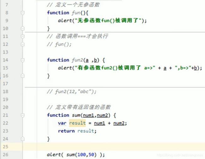
Task: Click the comment // fun2(12,"abc");
Action: click(72, 92)
